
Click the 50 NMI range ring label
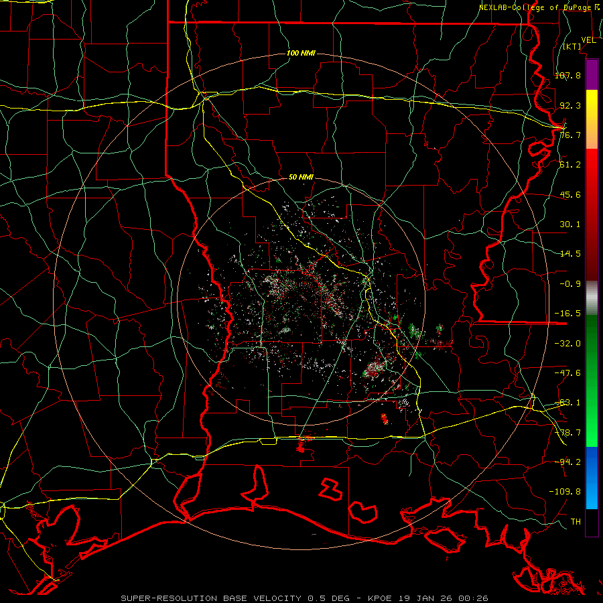[x=301, y=177]
